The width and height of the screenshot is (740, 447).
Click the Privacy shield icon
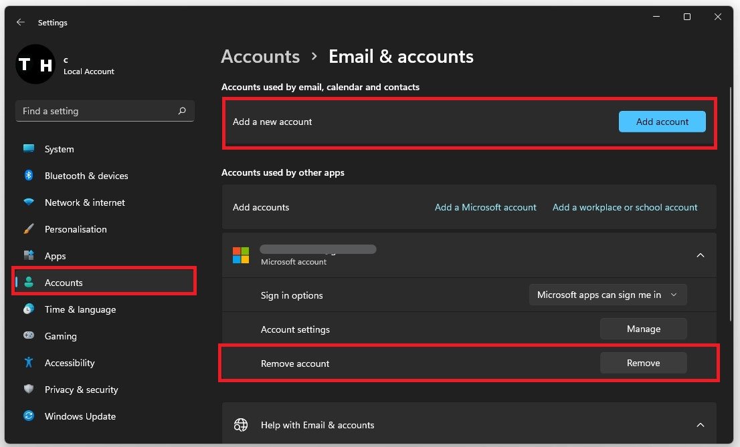click(x=29, y=389)
